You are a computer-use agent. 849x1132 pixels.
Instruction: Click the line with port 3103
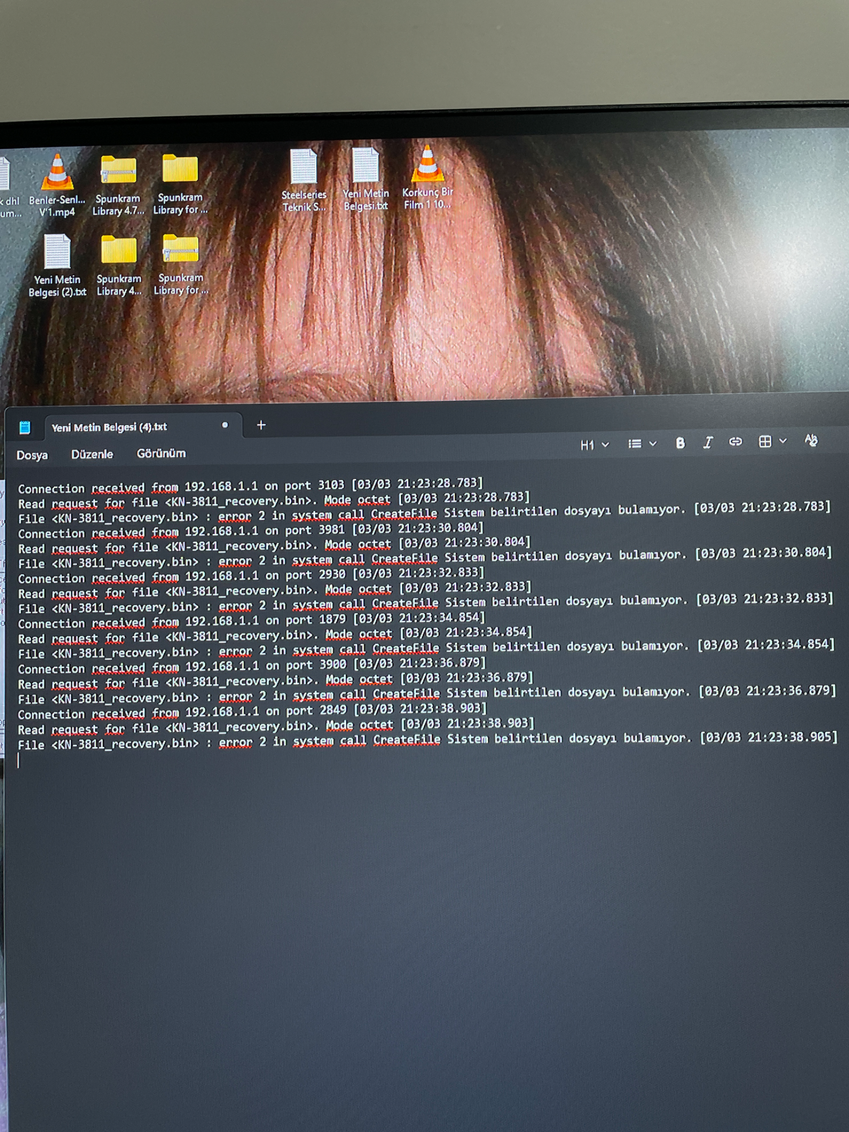tap(250, 485)
